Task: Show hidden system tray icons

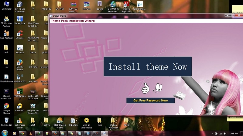Action: pyautogui.click(x=212, y=133)
